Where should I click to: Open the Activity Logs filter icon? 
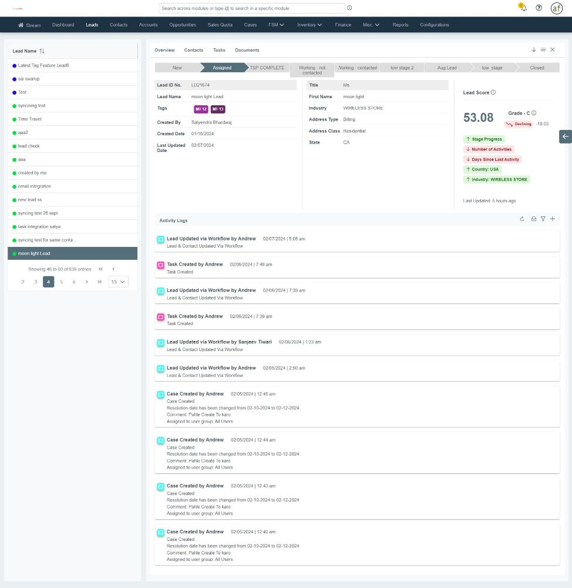[x=543, y=219]
